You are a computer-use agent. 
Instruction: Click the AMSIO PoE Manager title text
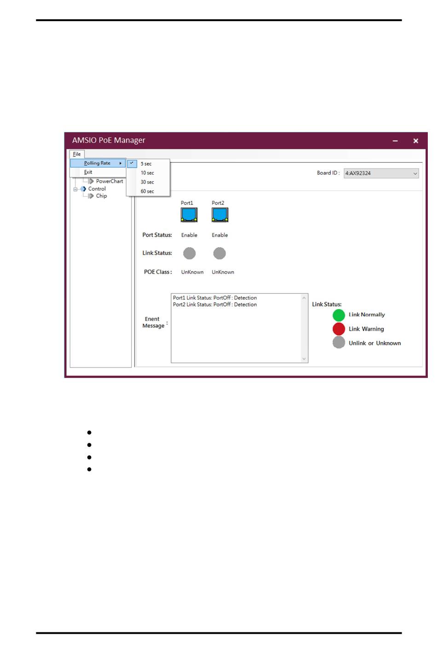click(109, 140)
